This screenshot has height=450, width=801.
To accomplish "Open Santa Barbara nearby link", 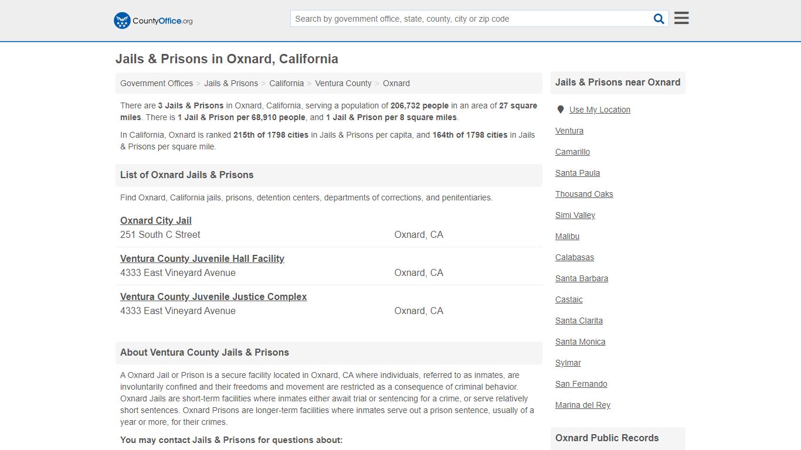I will pos(582,278).
